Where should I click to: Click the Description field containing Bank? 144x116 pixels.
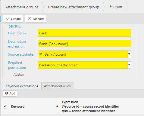tap(85, 33)
